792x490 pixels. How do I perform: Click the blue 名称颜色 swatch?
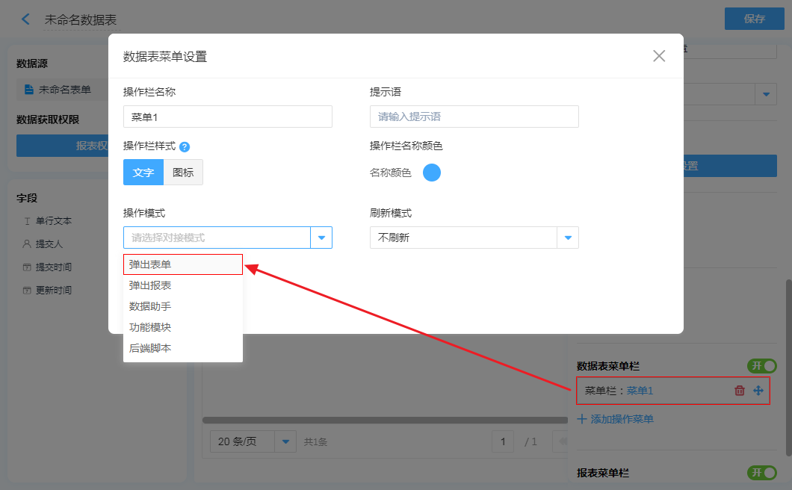point(432,173)
